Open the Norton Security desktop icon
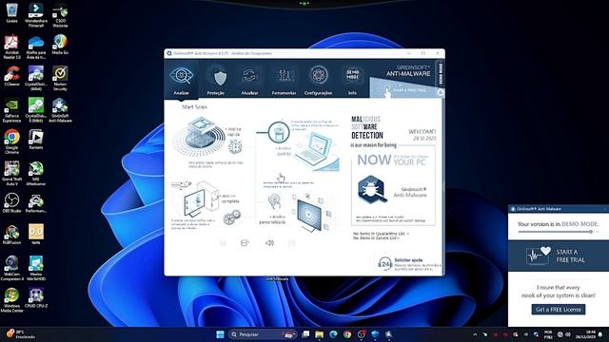The width and height of the screenshot is (609, 342). click(x=60, y=79)
